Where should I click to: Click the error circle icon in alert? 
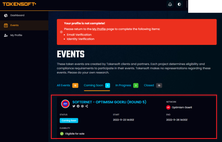[61, 32]
